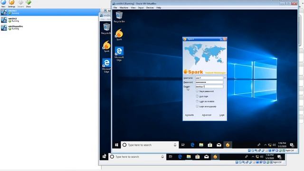This screenshot has height=171, width=304.
Task: Click the clock in background VM taskbar
Action: (270, 157)
